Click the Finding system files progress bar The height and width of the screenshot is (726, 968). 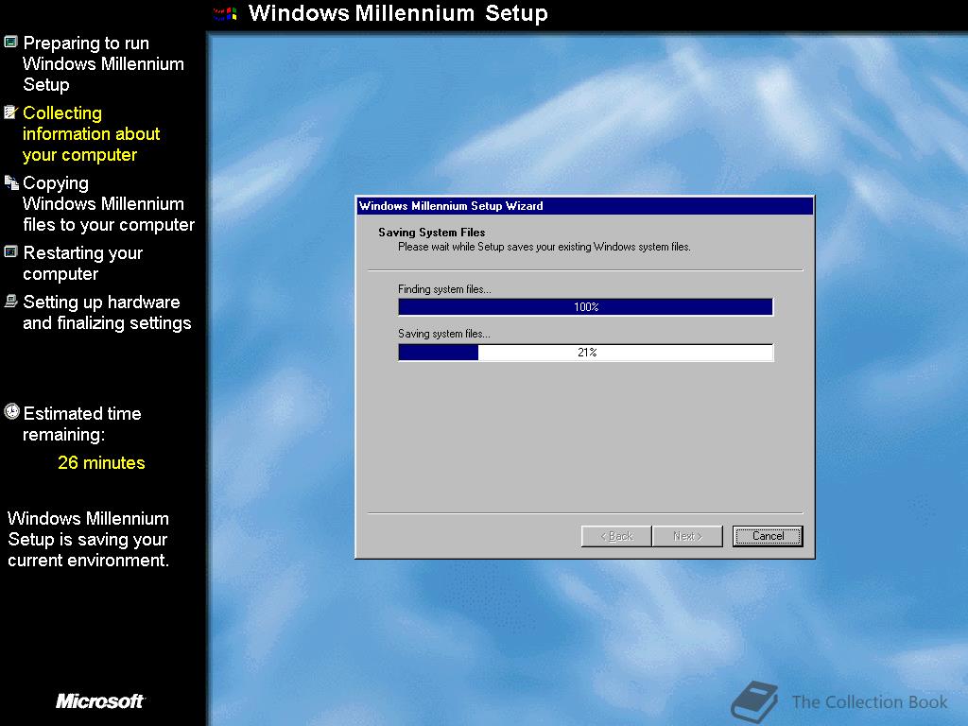[x=585, y=307]
